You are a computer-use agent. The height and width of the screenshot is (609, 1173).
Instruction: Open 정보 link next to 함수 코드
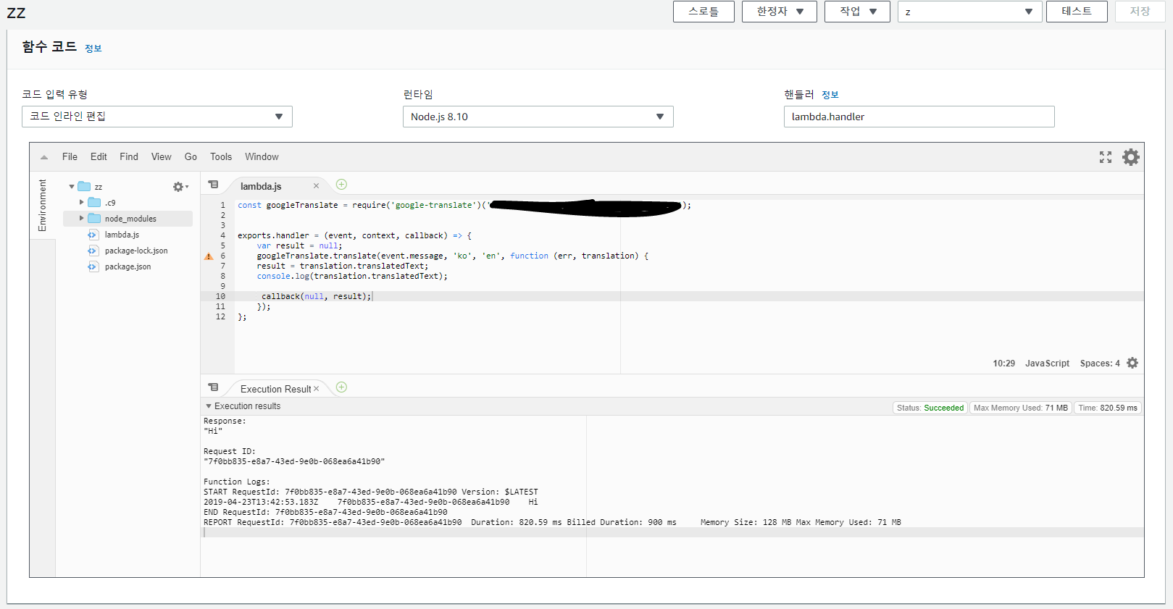coord(93,49)
